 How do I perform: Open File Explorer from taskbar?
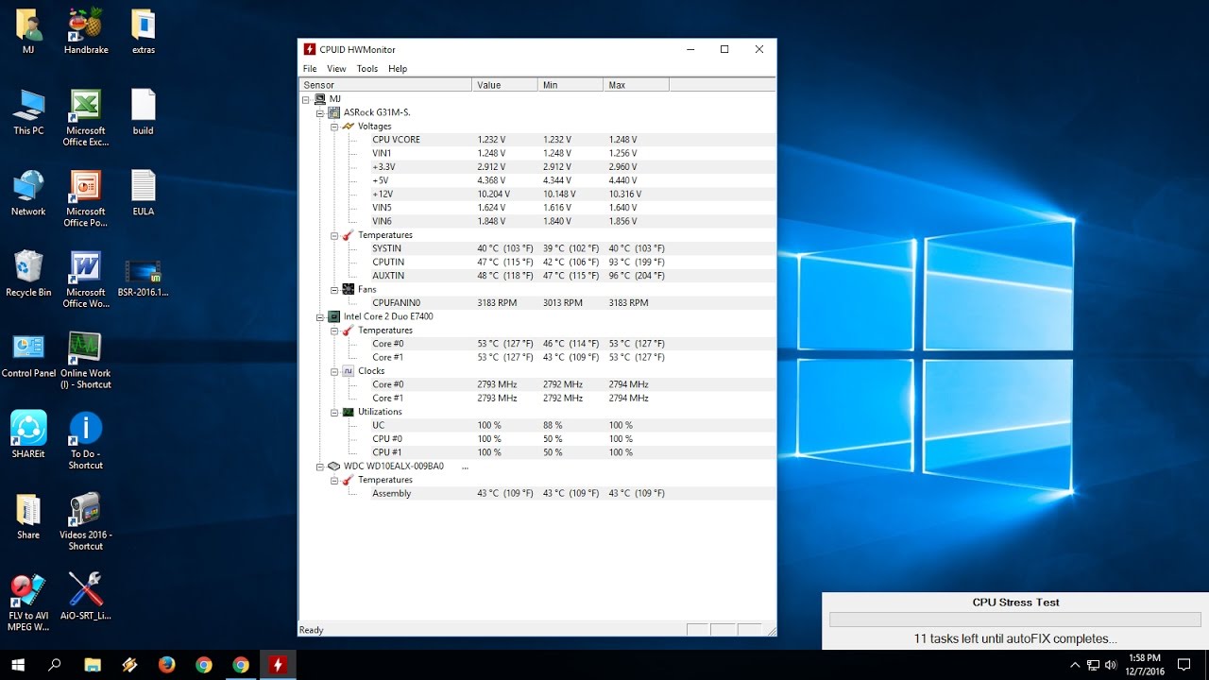93,665
